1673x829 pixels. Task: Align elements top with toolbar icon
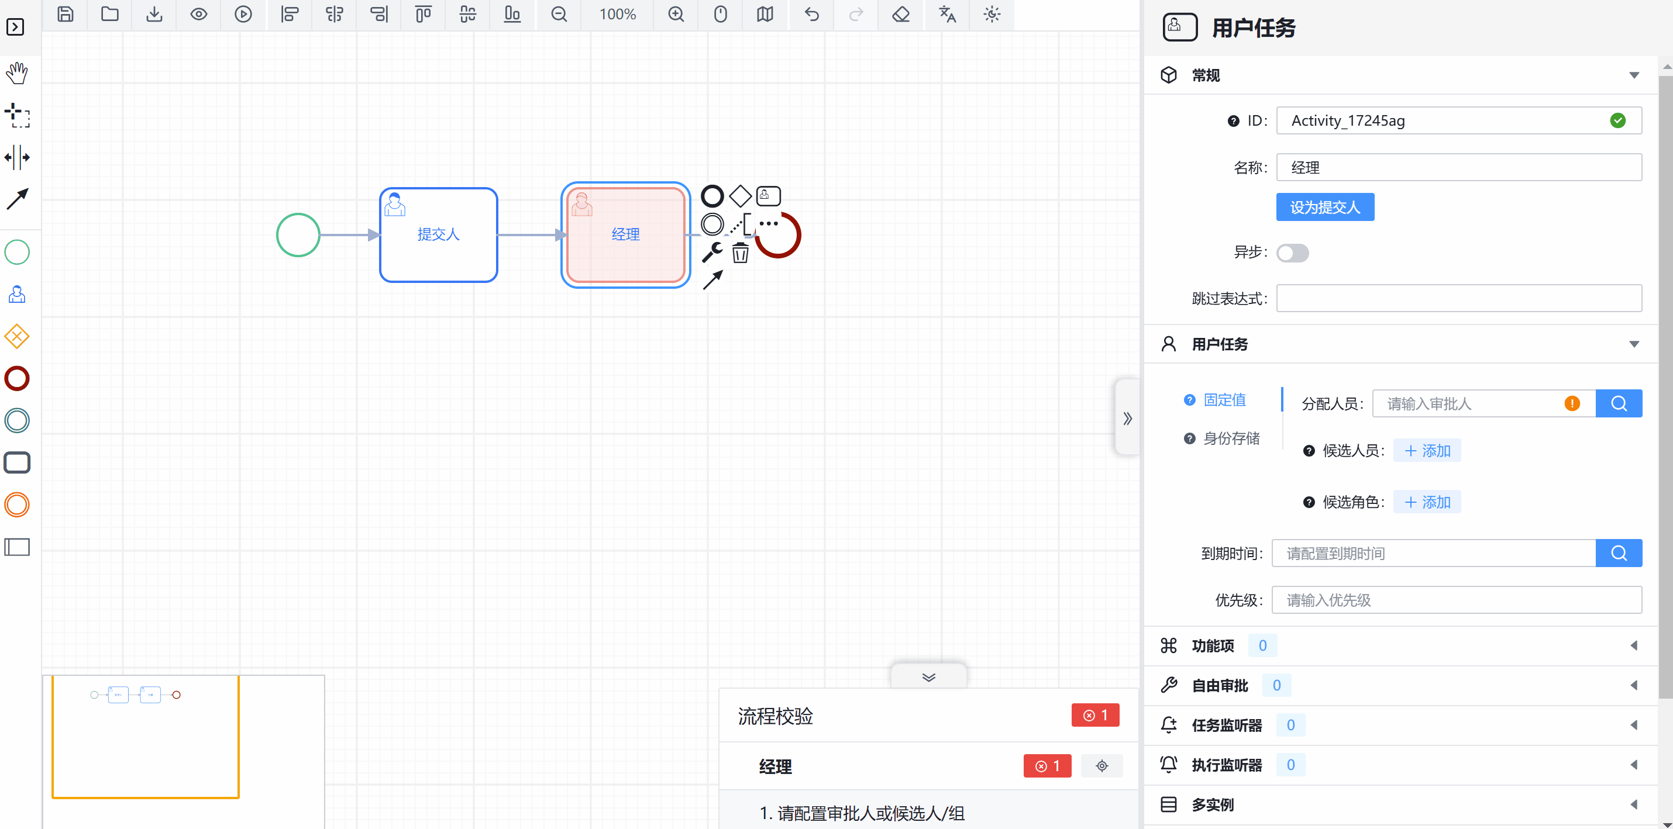coord(424,14)
